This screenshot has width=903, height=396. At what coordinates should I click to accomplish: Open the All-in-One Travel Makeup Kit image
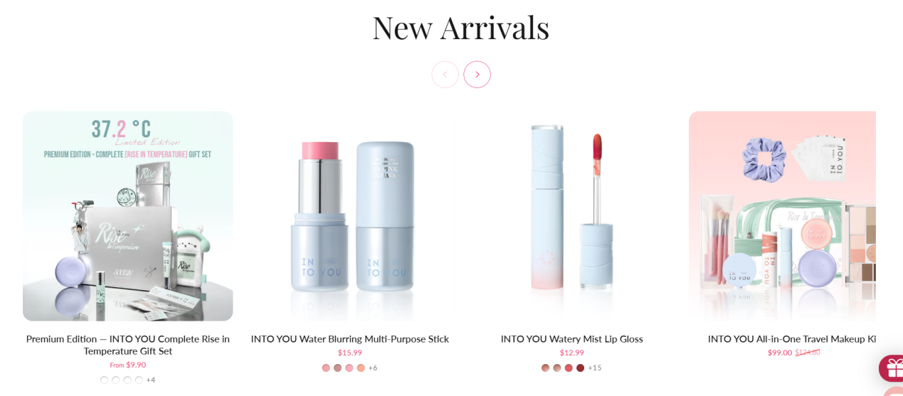pos(782,216)
